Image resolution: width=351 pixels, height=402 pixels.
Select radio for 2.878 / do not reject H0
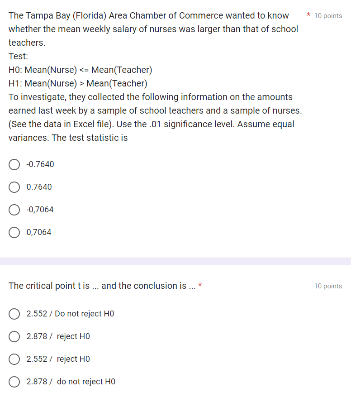click(x=14, y=382)
